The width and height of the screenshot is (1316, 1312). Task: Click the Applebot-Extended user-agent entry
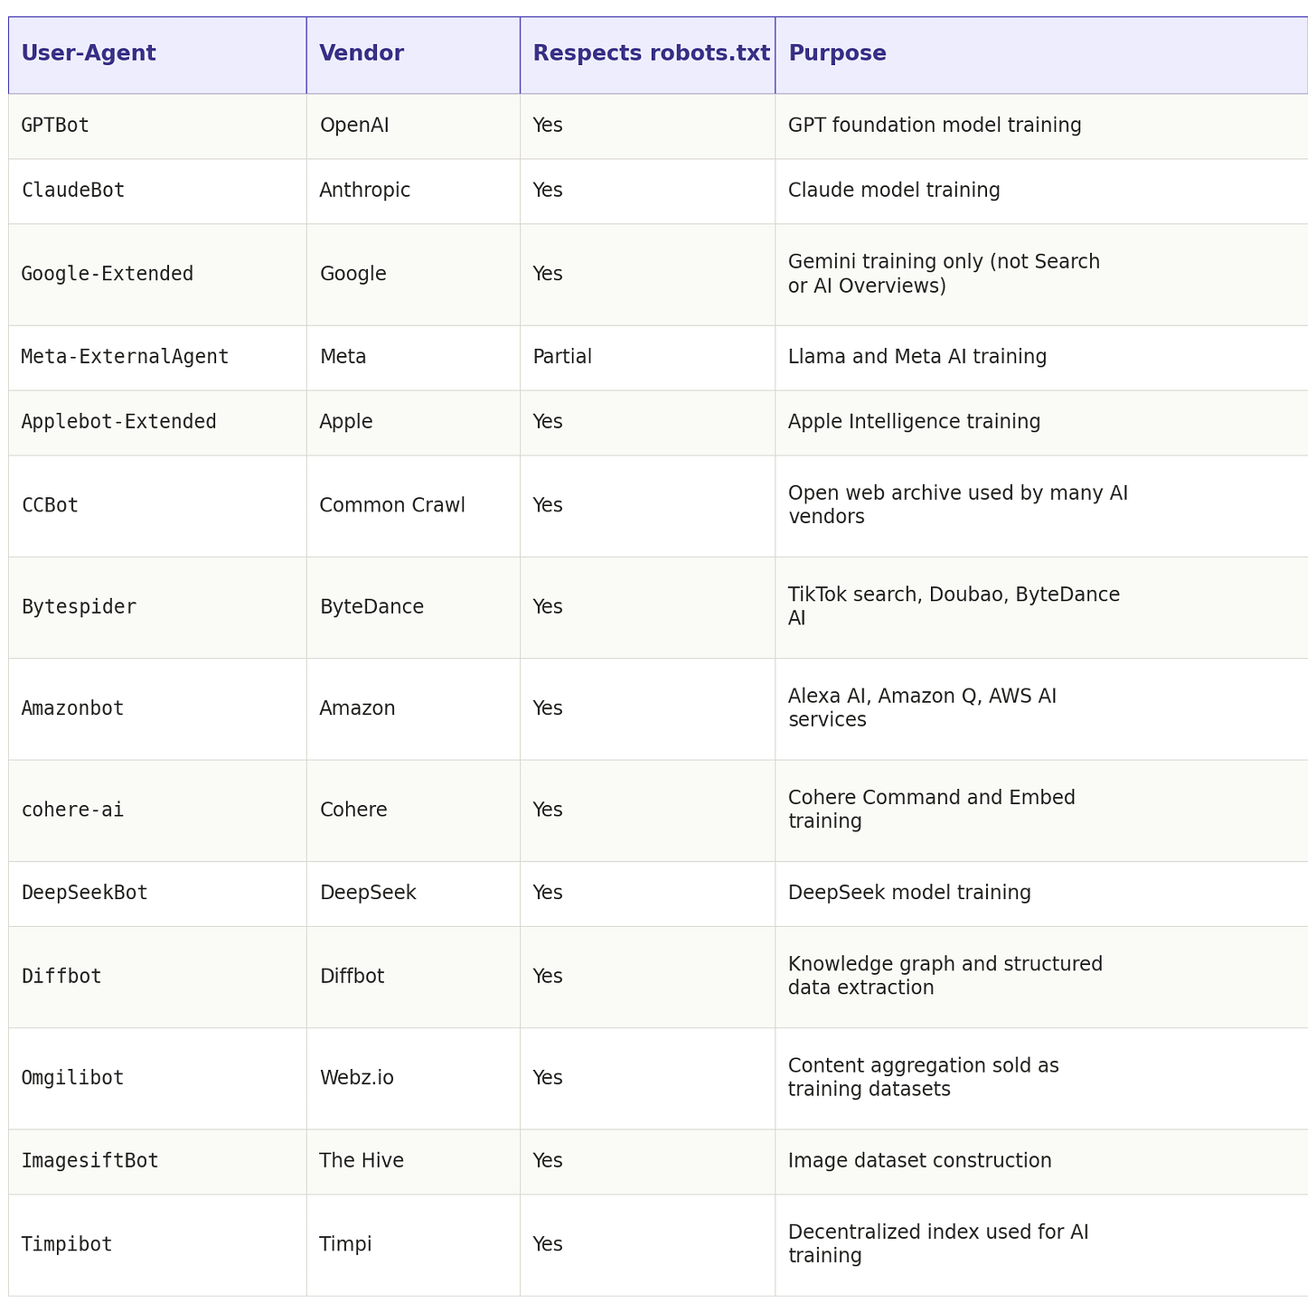coord(119,422)
